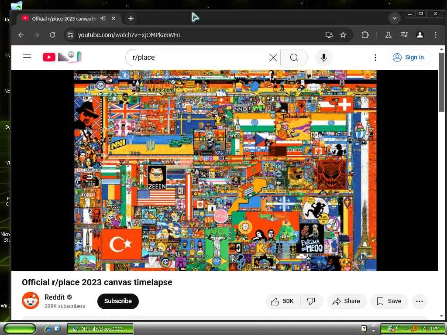Screen dimensions: 447x335
Task: Open the Official r/place taskbar button
Action: point(100,329)
